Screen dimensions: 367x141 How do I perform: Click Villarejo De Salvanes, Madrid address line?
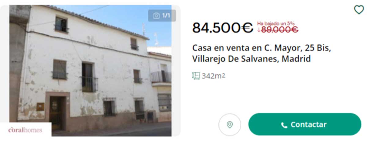[x=251, y=59]
